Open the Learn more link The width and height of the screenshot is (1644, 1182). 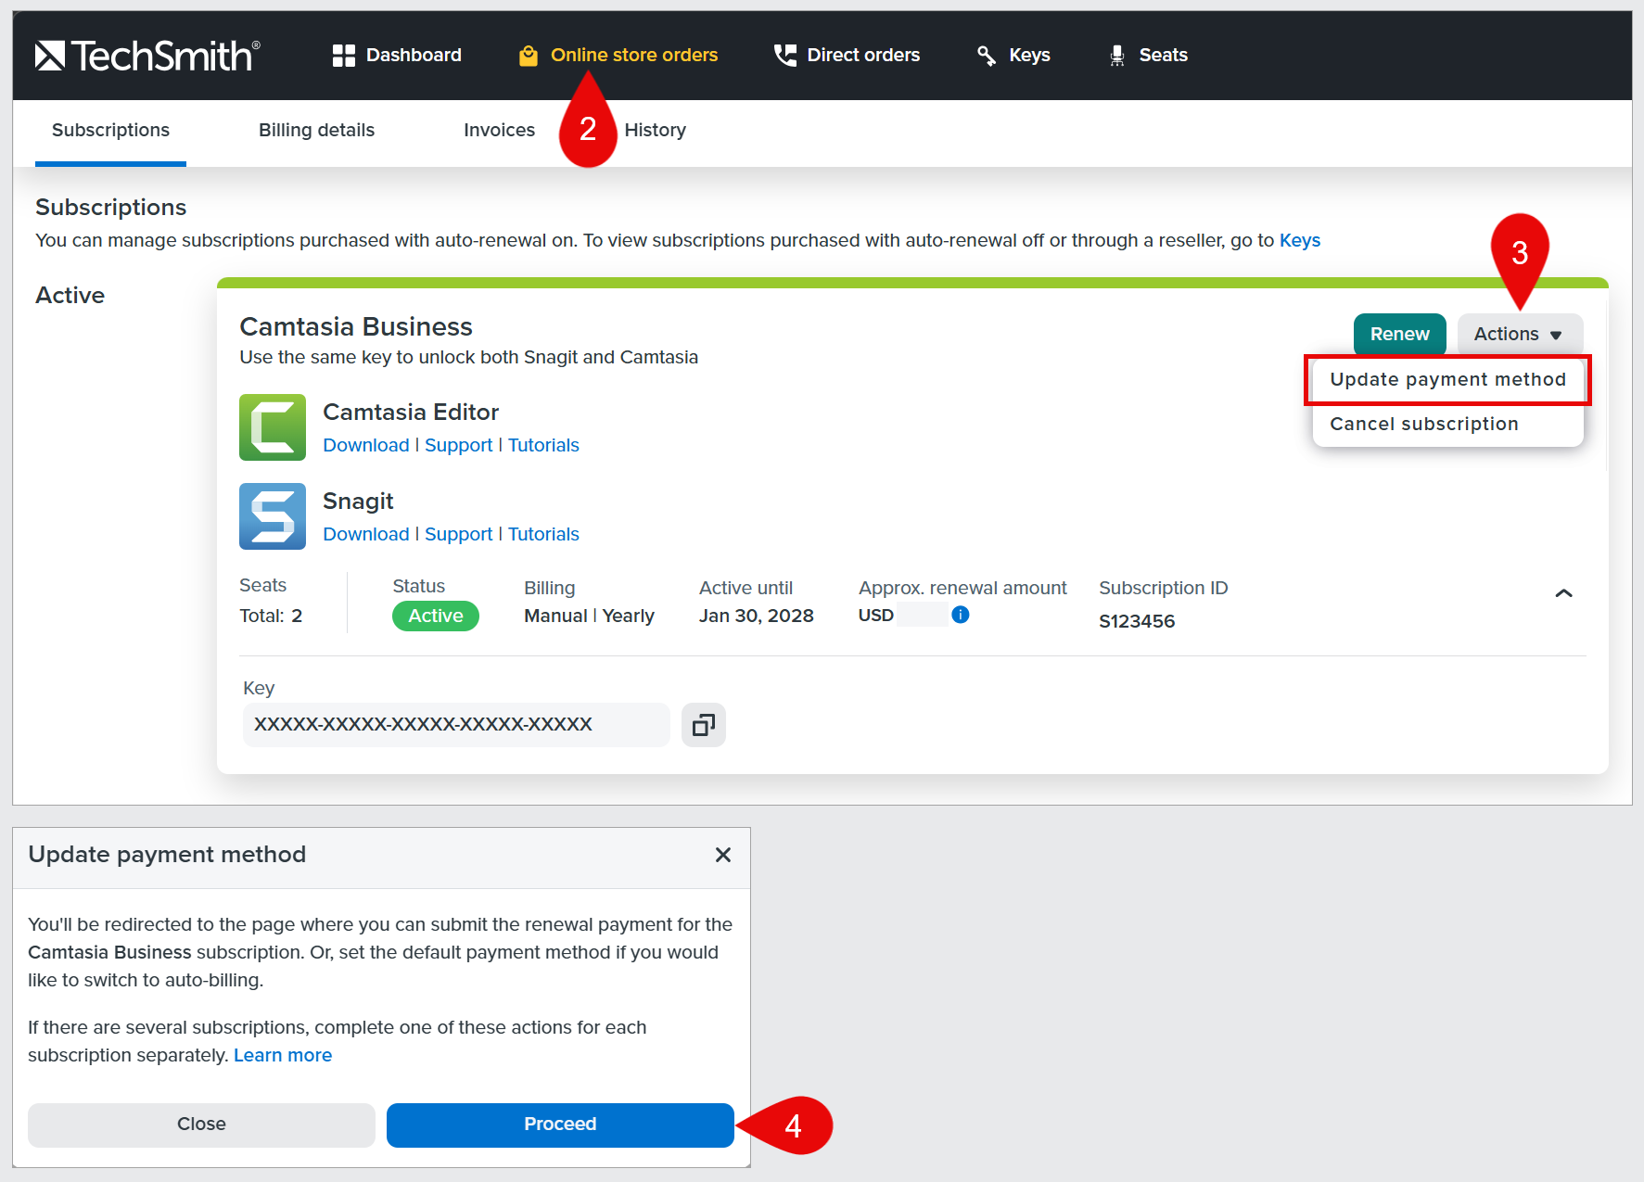[283, 1056]
